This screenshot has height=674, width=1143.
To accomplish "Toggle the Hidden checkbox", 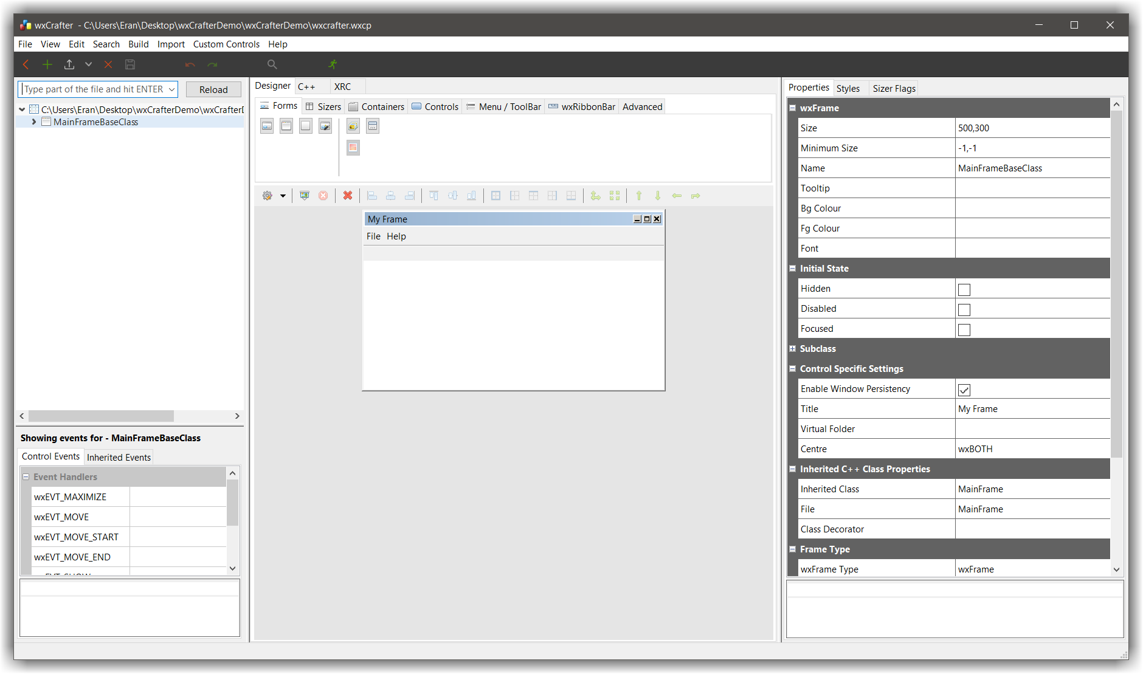I will [964, 290].
